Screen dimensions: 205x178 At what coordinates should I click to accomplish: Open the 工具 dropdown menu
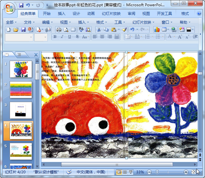tap(120, 22)
